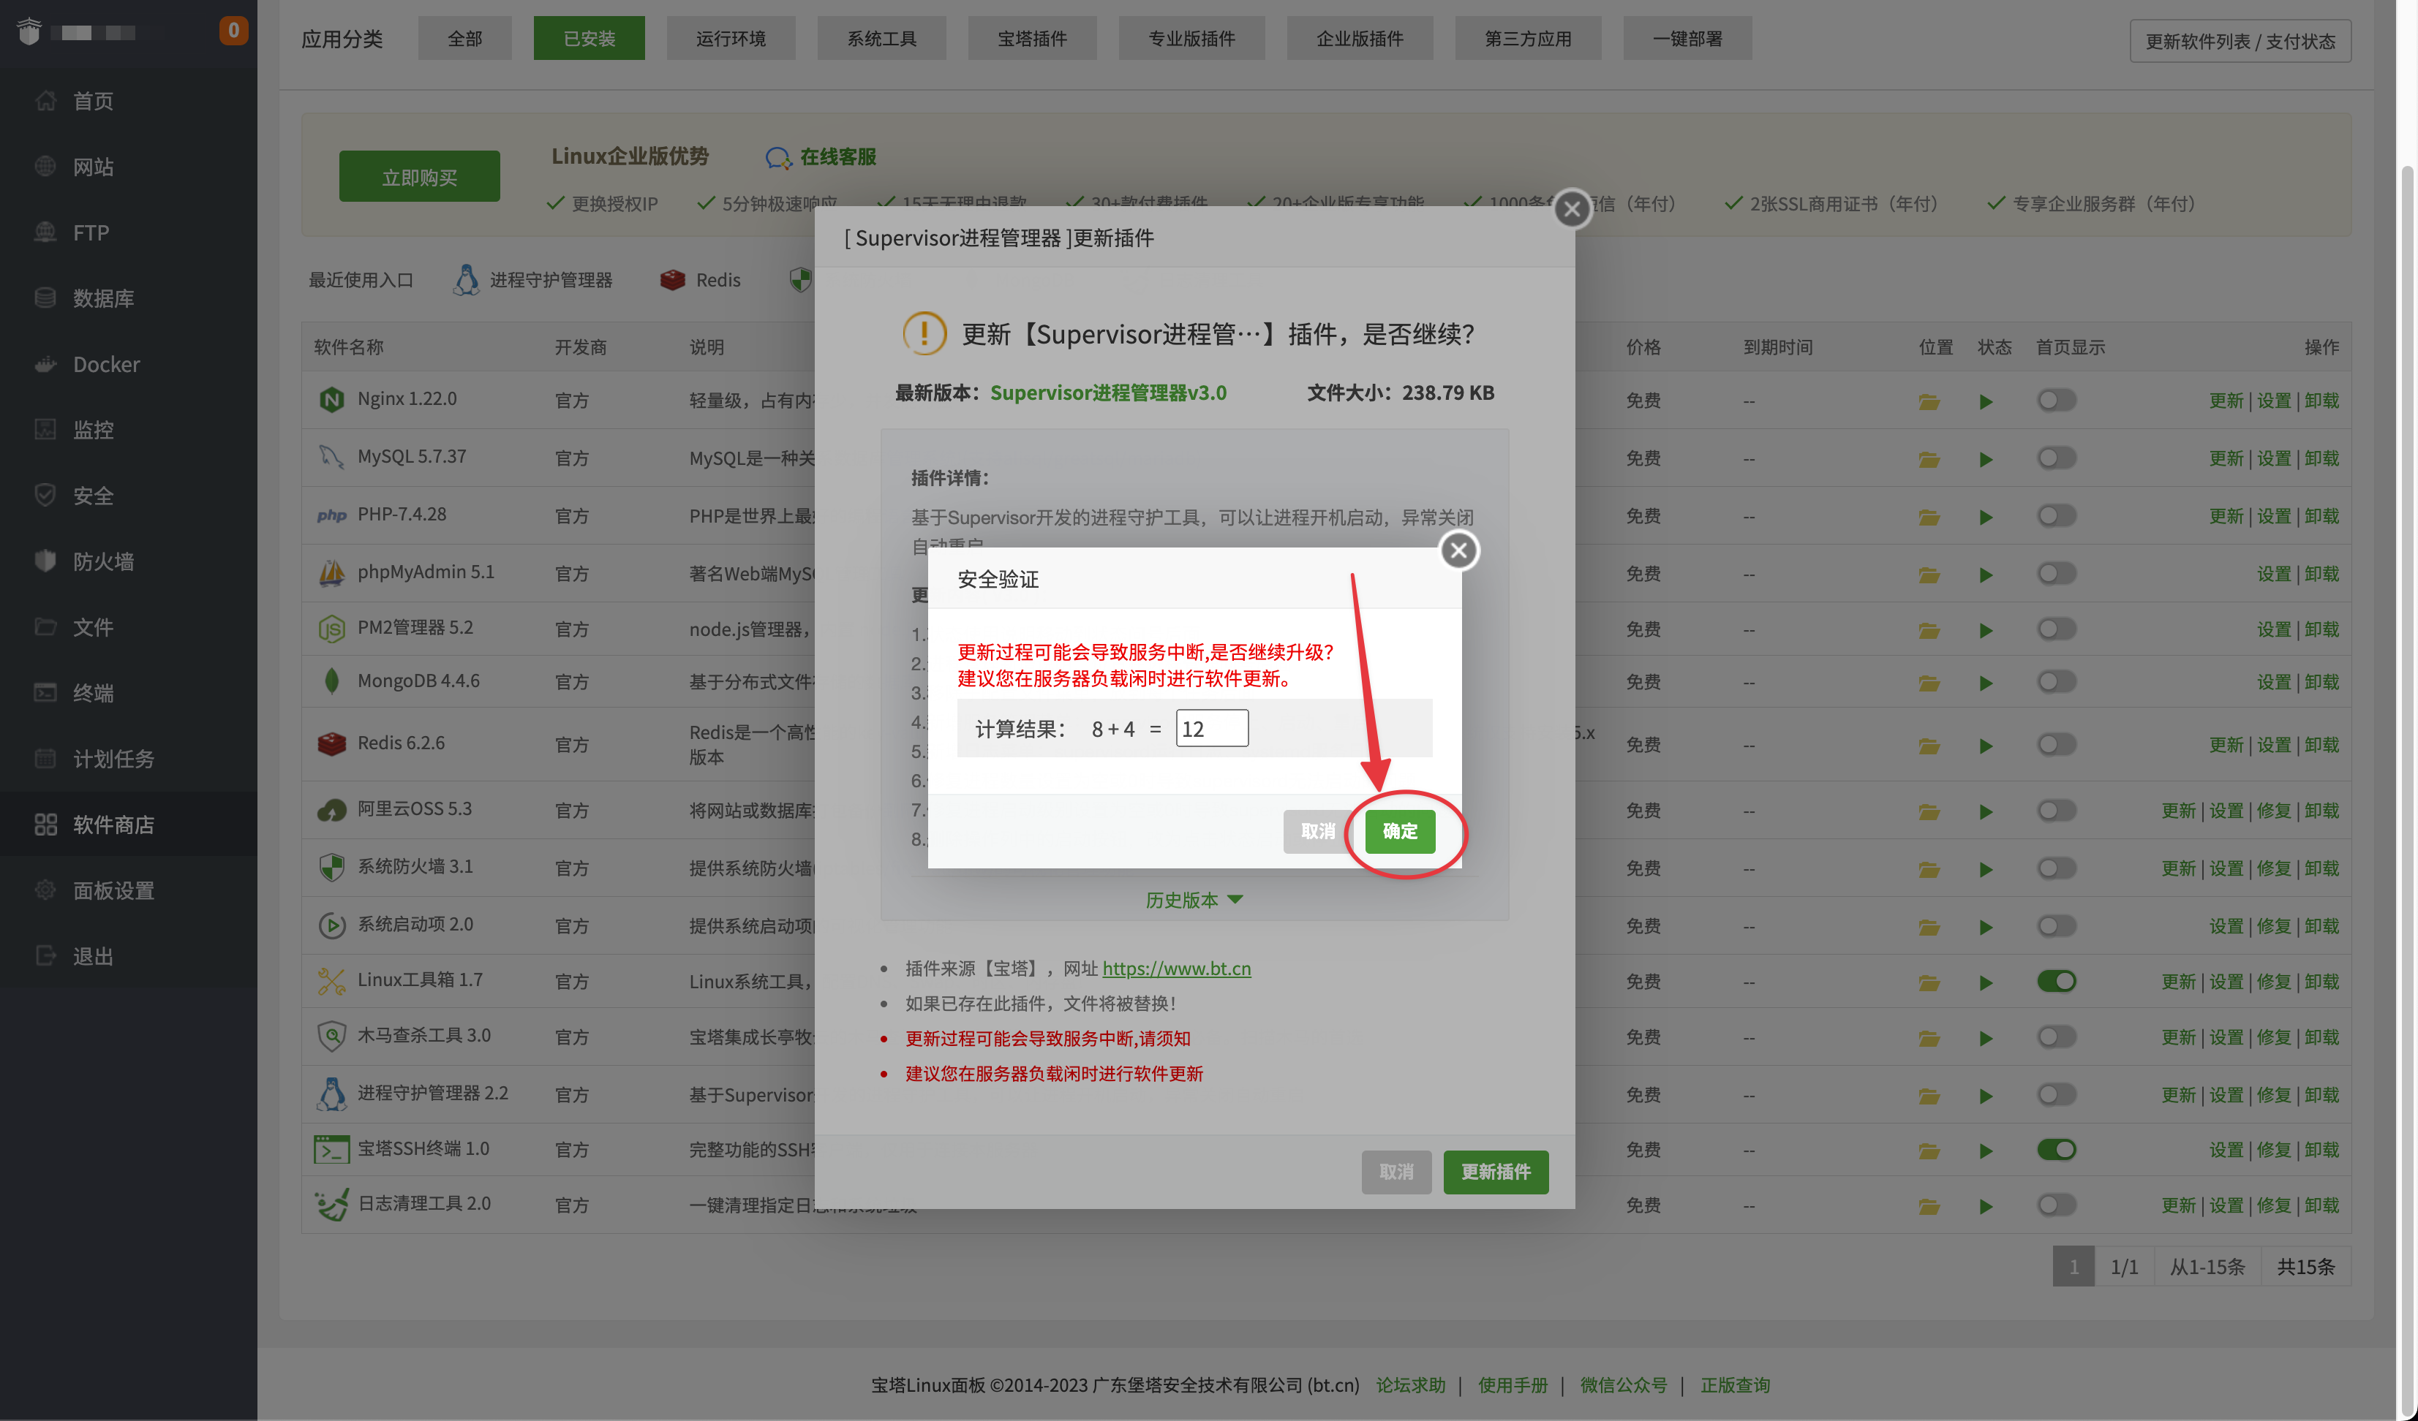This screenshot has width=2418, height=1421.
Task: Toggle homepage display for MongoDB 4.4.6
Action: pyautogui.click(x=2056, y=682)
